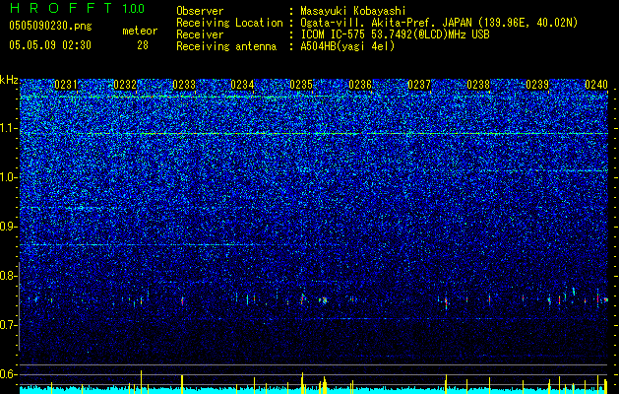Select observer name Masayuki Kobayashi
The image size is (619, 394).
pos(353,11)
